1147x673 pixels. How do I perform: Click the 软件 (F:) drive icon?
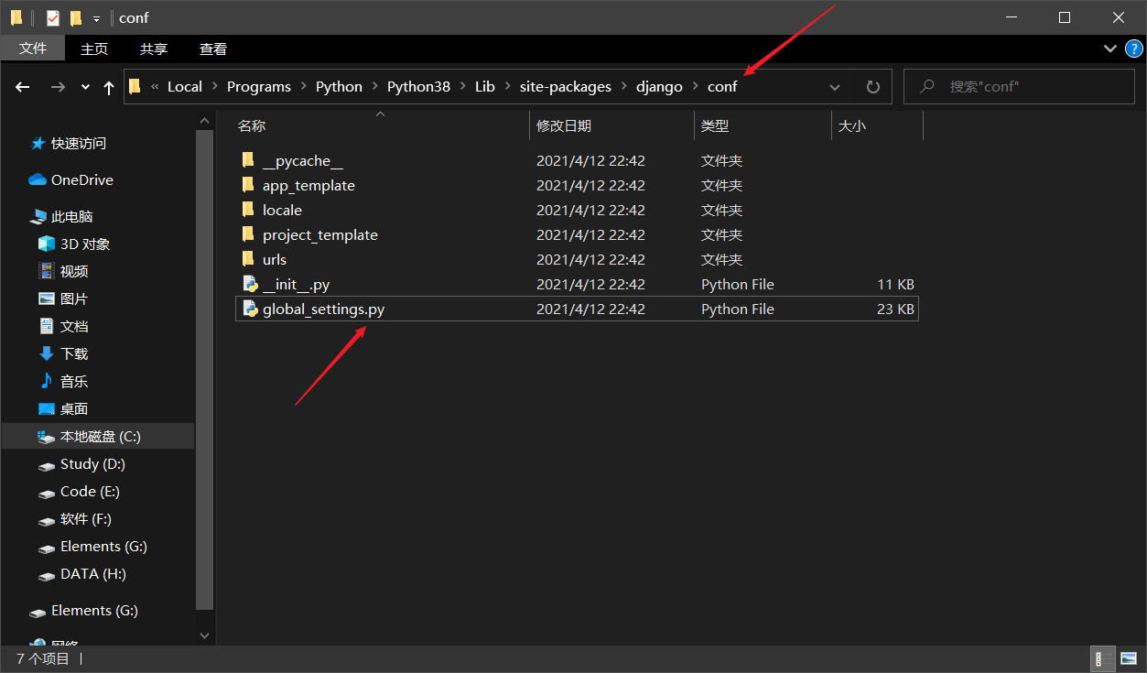[x=47, y=520]
